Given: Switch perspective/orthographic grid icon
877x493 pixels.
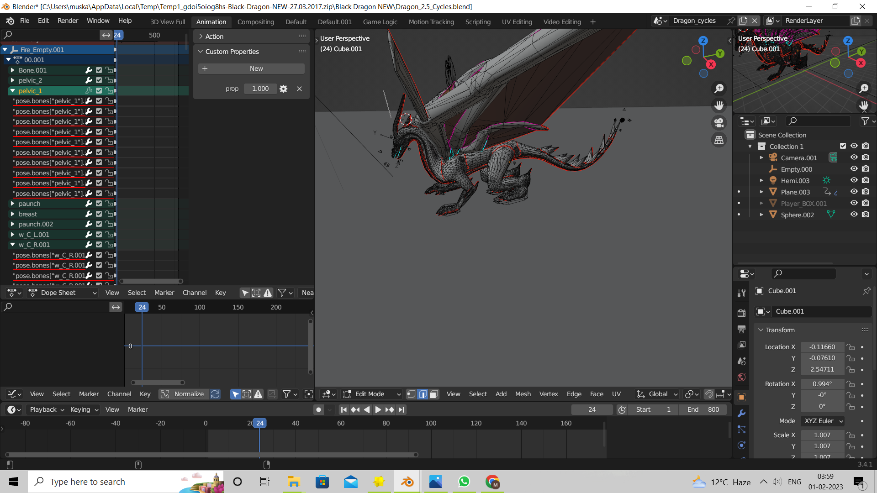Looking at the screenshot, I should point(719,140).
